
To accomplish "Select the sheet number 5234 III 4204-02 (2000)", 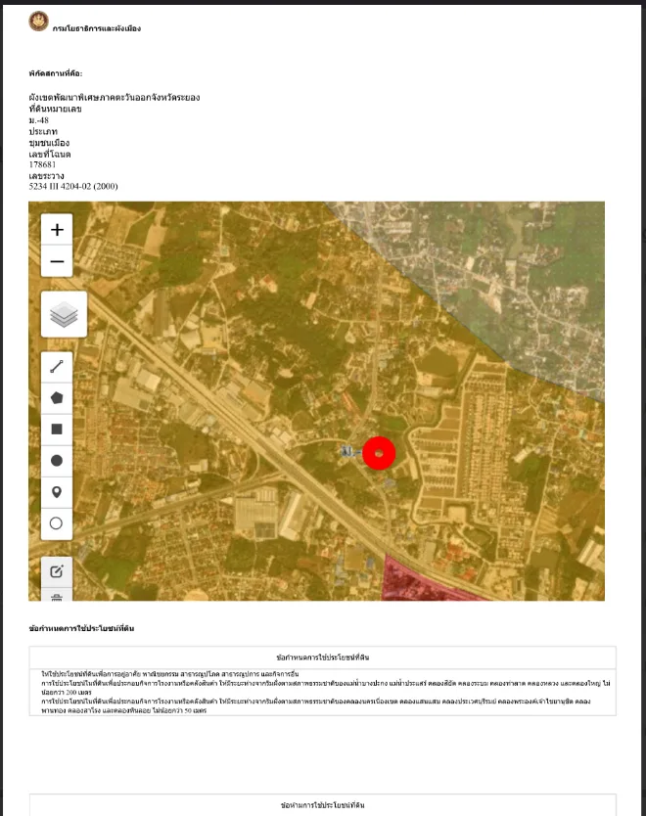I will coord(73,186).
